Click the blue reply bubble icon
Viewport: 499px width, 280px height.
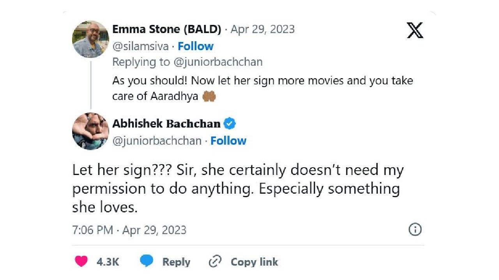pyautogui.click(x=147, y=261)
